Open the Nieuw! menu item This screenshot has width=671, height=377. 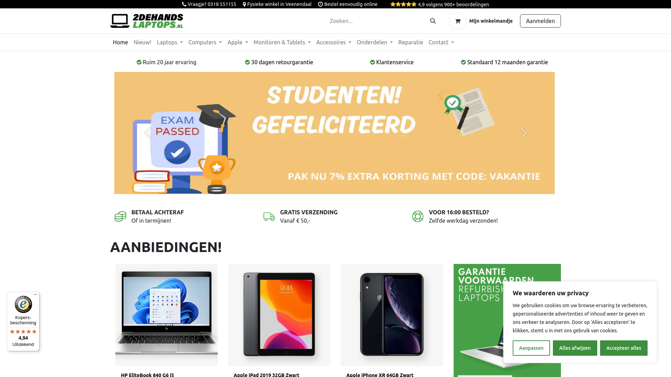click(x=142, y=42)
